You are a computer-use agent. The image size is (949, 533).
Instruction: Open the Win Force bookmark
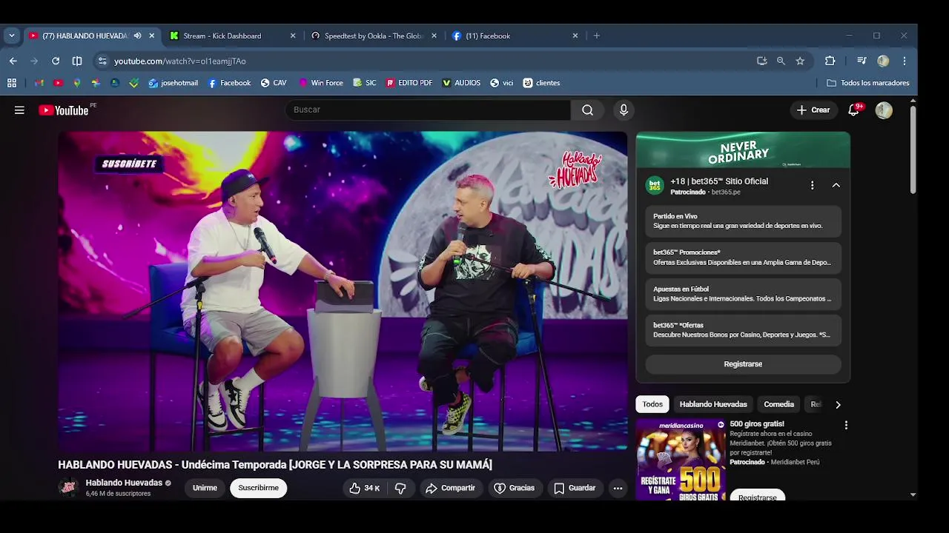coord(321,83)
